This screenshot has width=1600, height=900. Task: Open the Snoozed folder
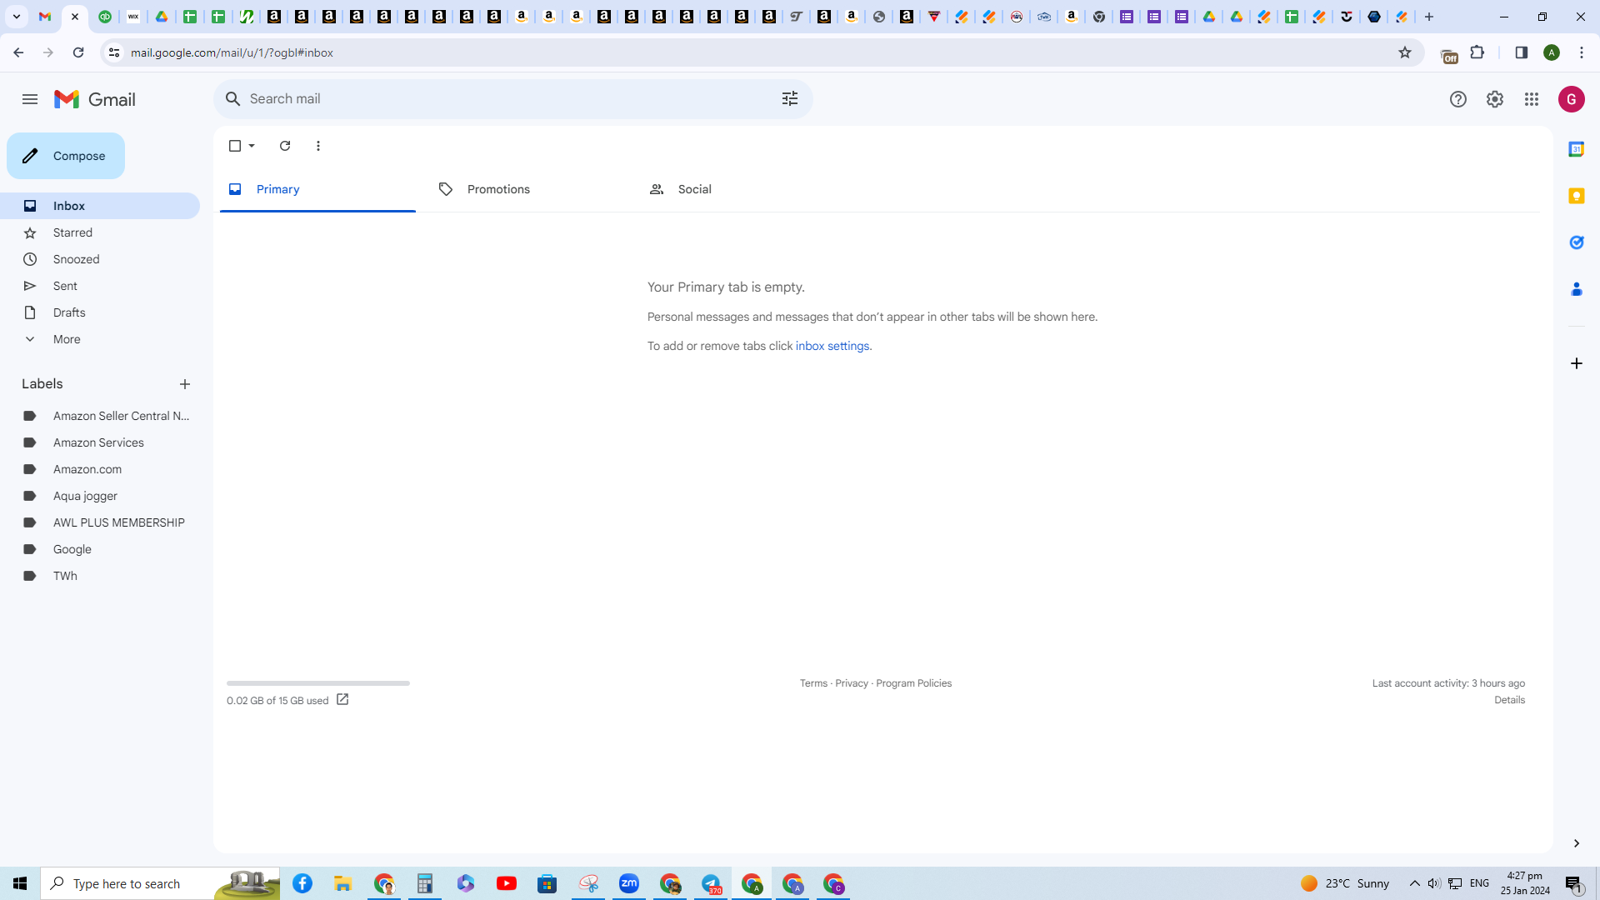click(100, 259)
